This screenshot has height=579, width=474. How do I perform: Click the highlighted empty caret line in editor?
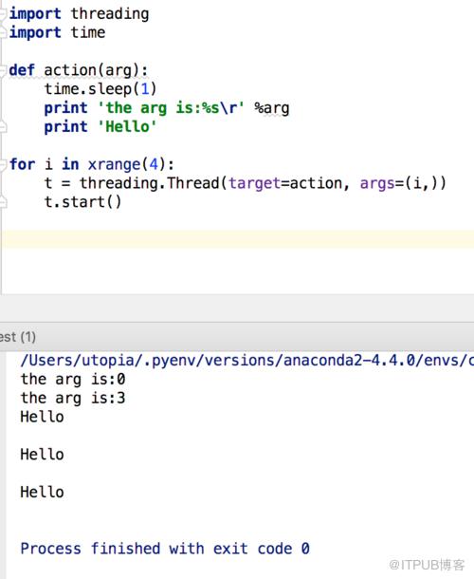click(237, 239)
